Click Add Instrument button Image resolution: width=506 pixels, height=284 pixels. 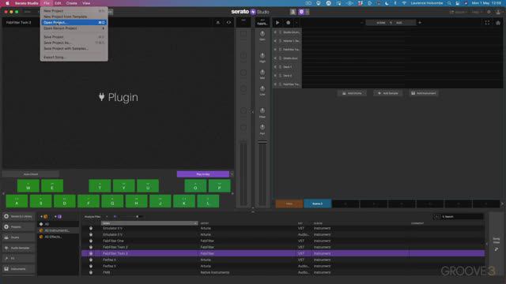424,93
